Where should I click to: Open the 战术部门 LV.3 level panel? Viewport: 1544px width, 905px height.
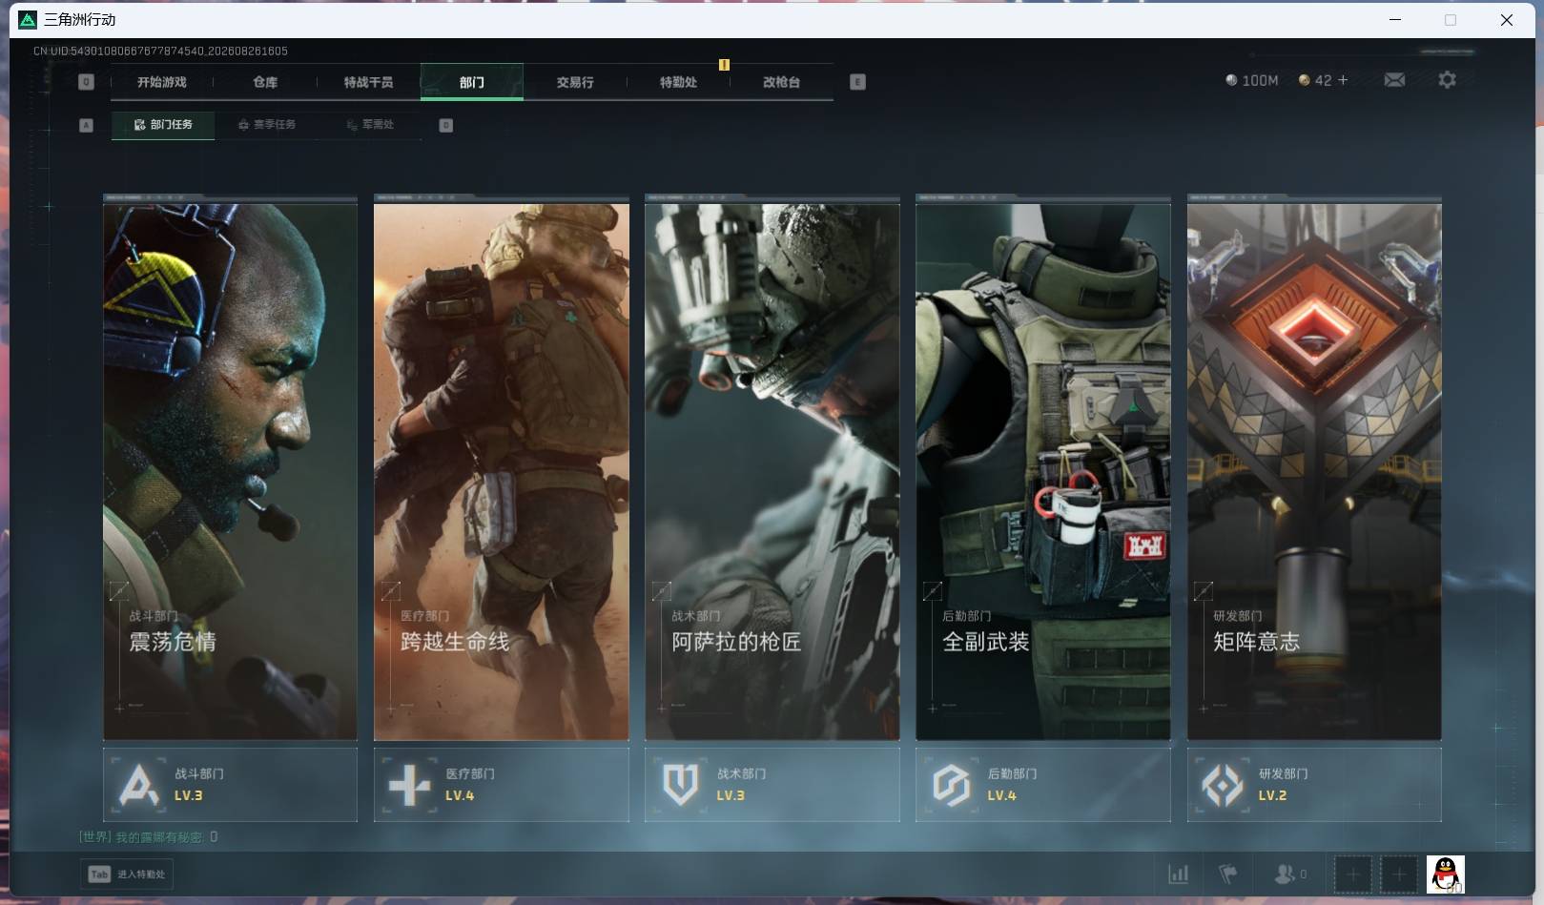point(772,785)
